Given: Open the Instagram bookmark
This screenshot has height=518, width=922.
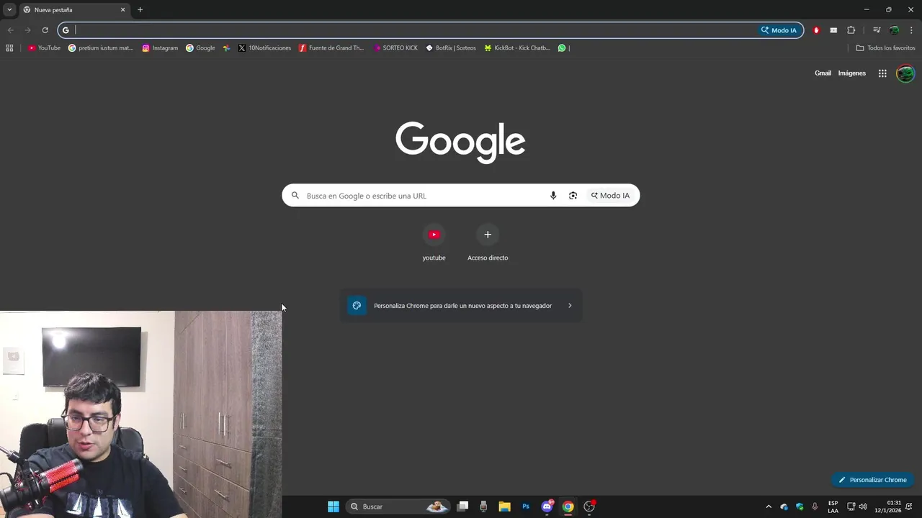Looking at the screenshot, I should coord(160,48).
